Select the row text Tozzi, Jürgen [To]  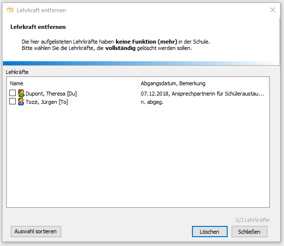[47, 102]
